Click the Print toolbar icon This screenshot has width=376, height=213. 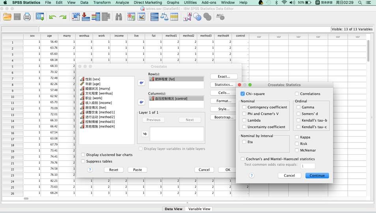(27, 17)
